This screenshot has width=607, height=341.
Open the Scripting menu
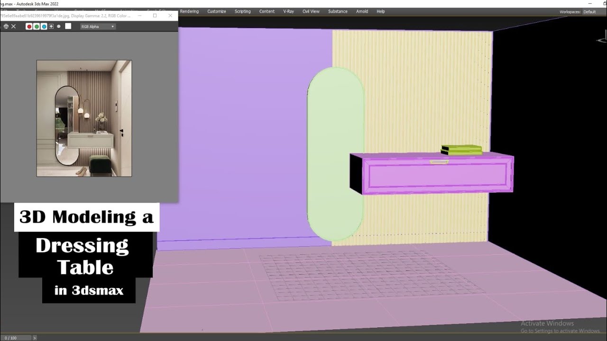243,11
